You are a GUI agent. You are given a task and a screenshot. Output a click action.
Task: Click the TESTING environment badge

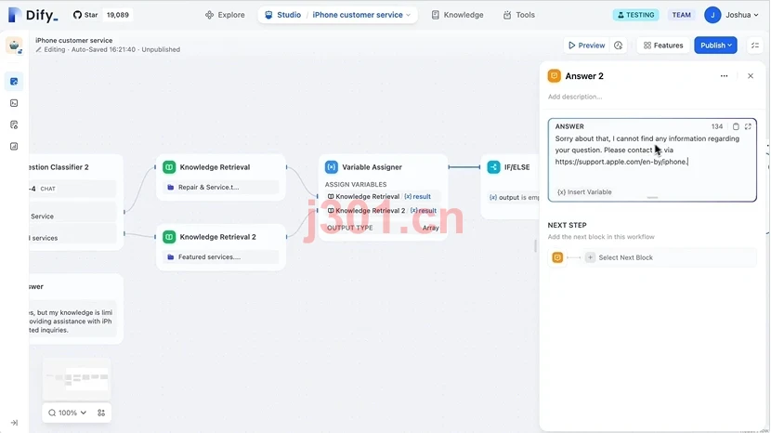[635, 15]
